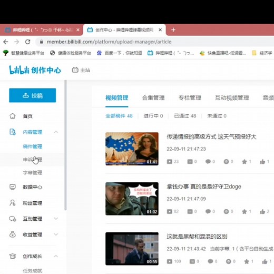Click the 创作成长 graduation icon

pyautogui.click(x=13, y=256)
